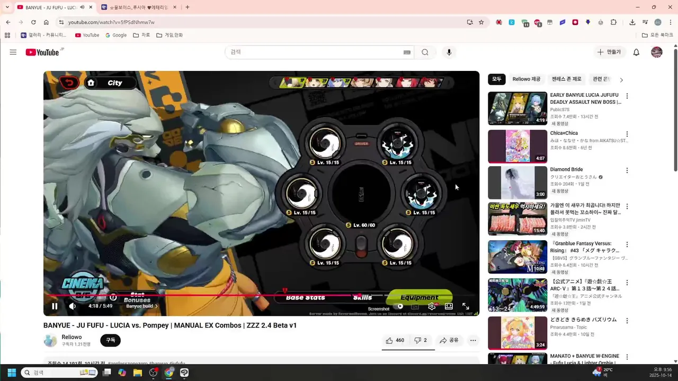Open the 만들기 create menu

(x=609, y=52)
